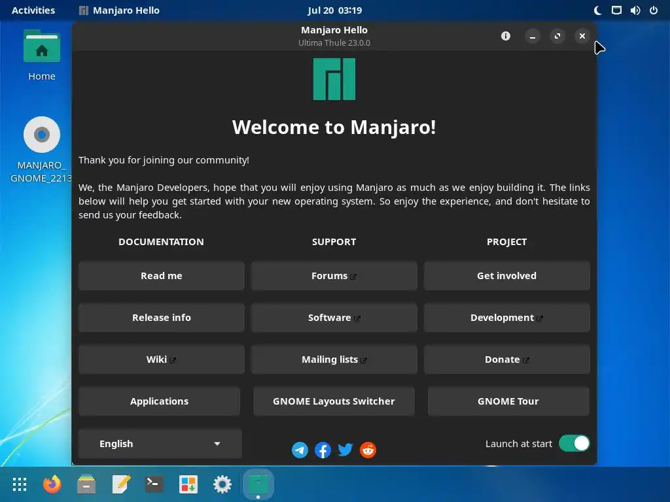Launch the terminal from the dock
Viewport: 670px width, 502px height.
pyautogui.click(x=154, y=484)
